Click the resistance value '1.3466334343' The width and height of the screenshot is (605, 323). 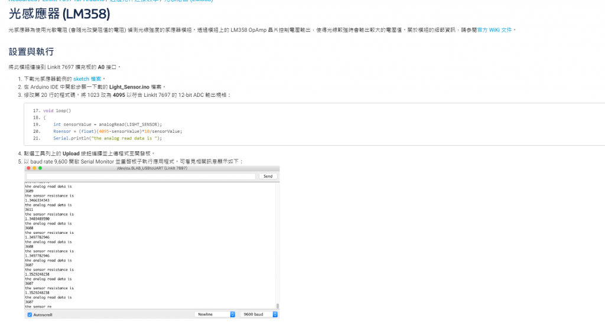[37, 200]
